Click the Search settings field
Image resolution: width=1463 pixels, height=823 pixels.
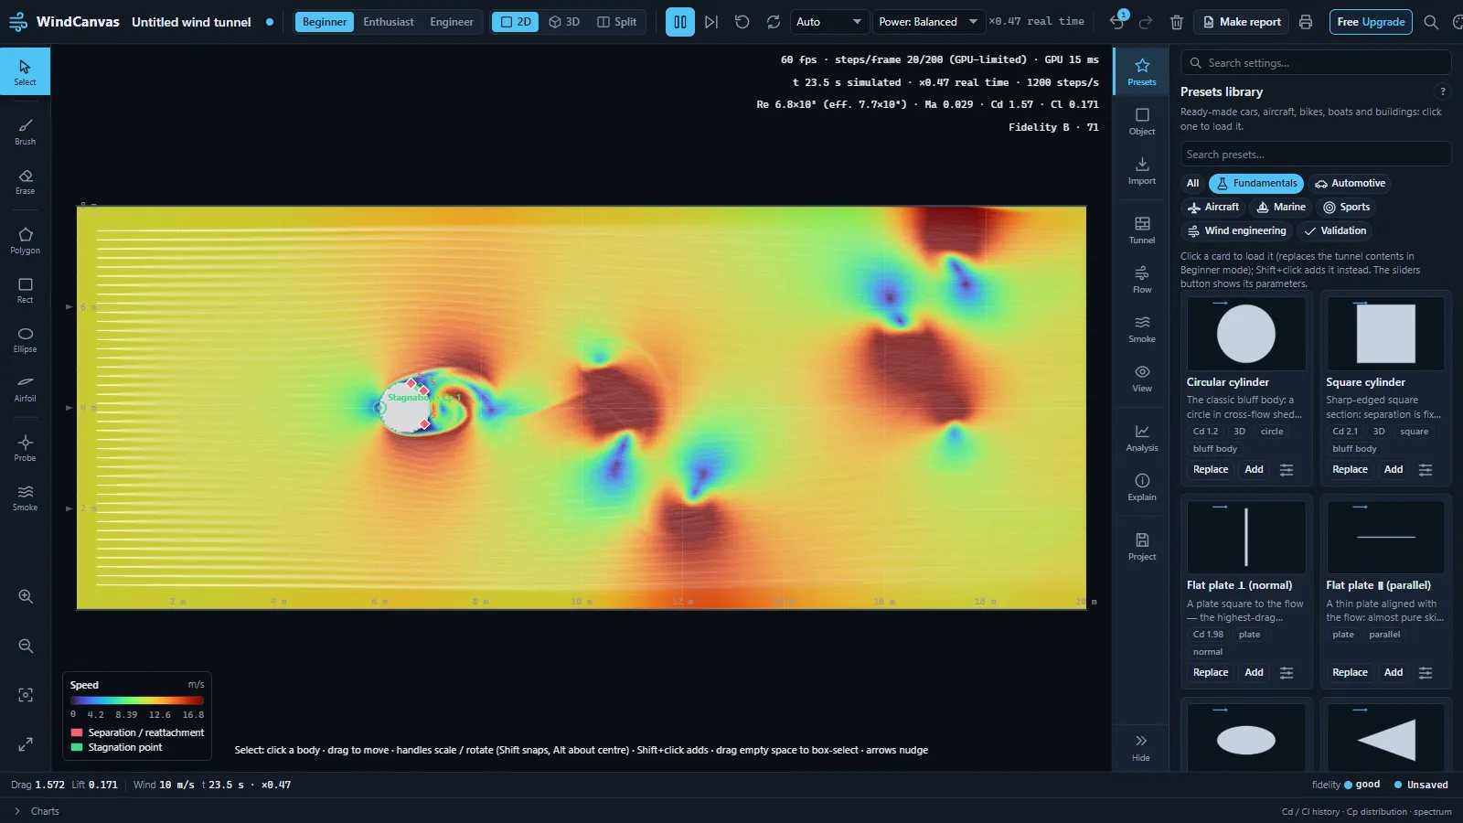pos(1316,63)
